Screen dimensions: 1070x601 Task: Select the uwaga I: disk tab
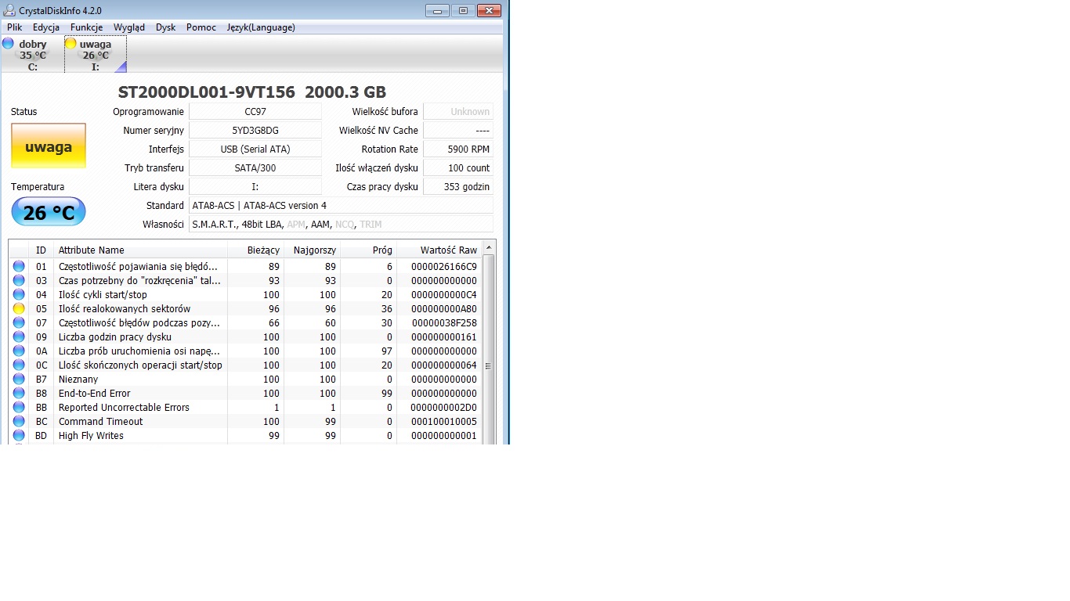(96, 55)
